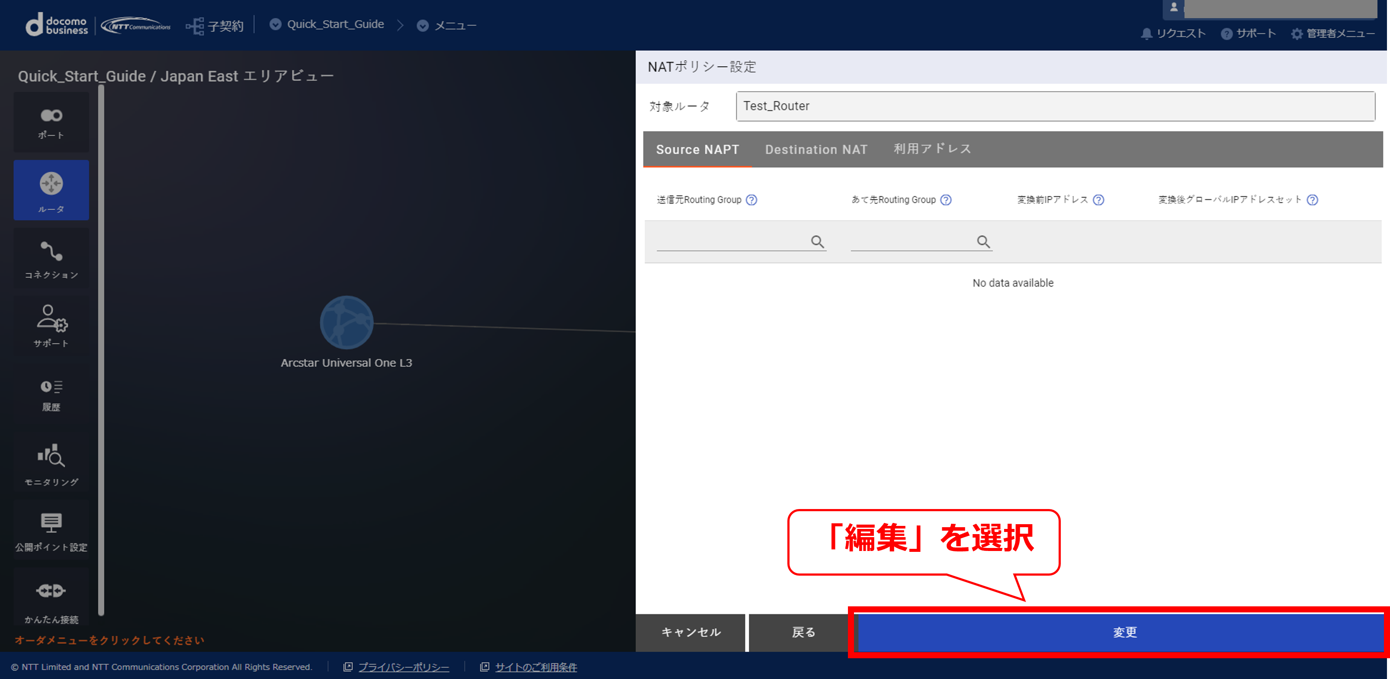This screenshot has width=1390, height=679.
Task: Open 管理者メニュー settings in the header
Action: coord(1333,33)
